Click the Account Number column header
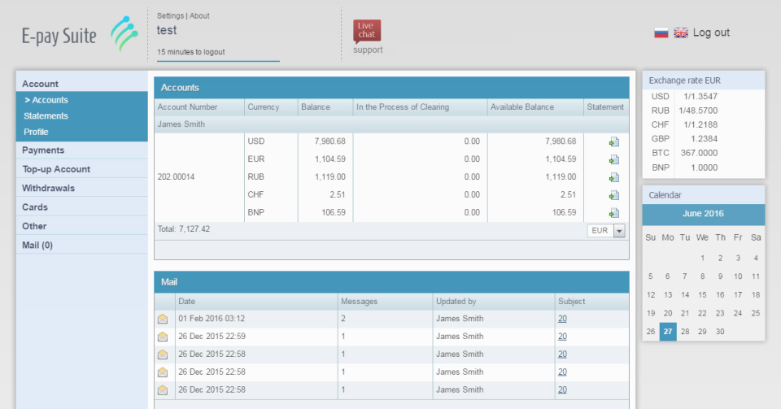 pyautogui.click(x=187, y=107)
